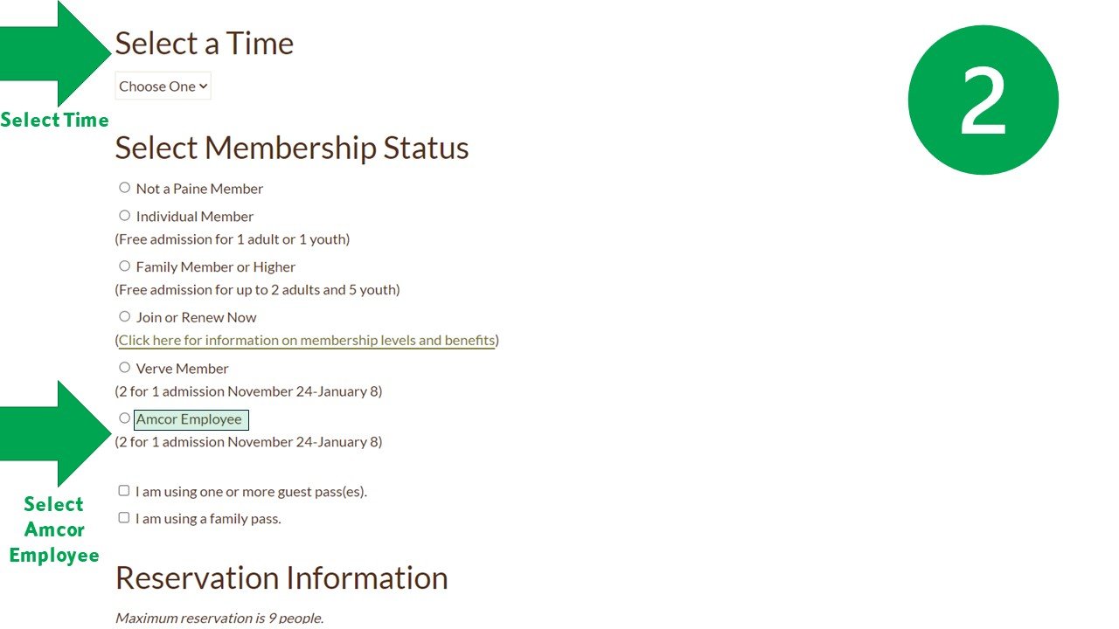Image resolution: width=1119 pixels, height=629 pixels.
Task: Click the green circle with number 2
Action: click(x=983, y=100)
